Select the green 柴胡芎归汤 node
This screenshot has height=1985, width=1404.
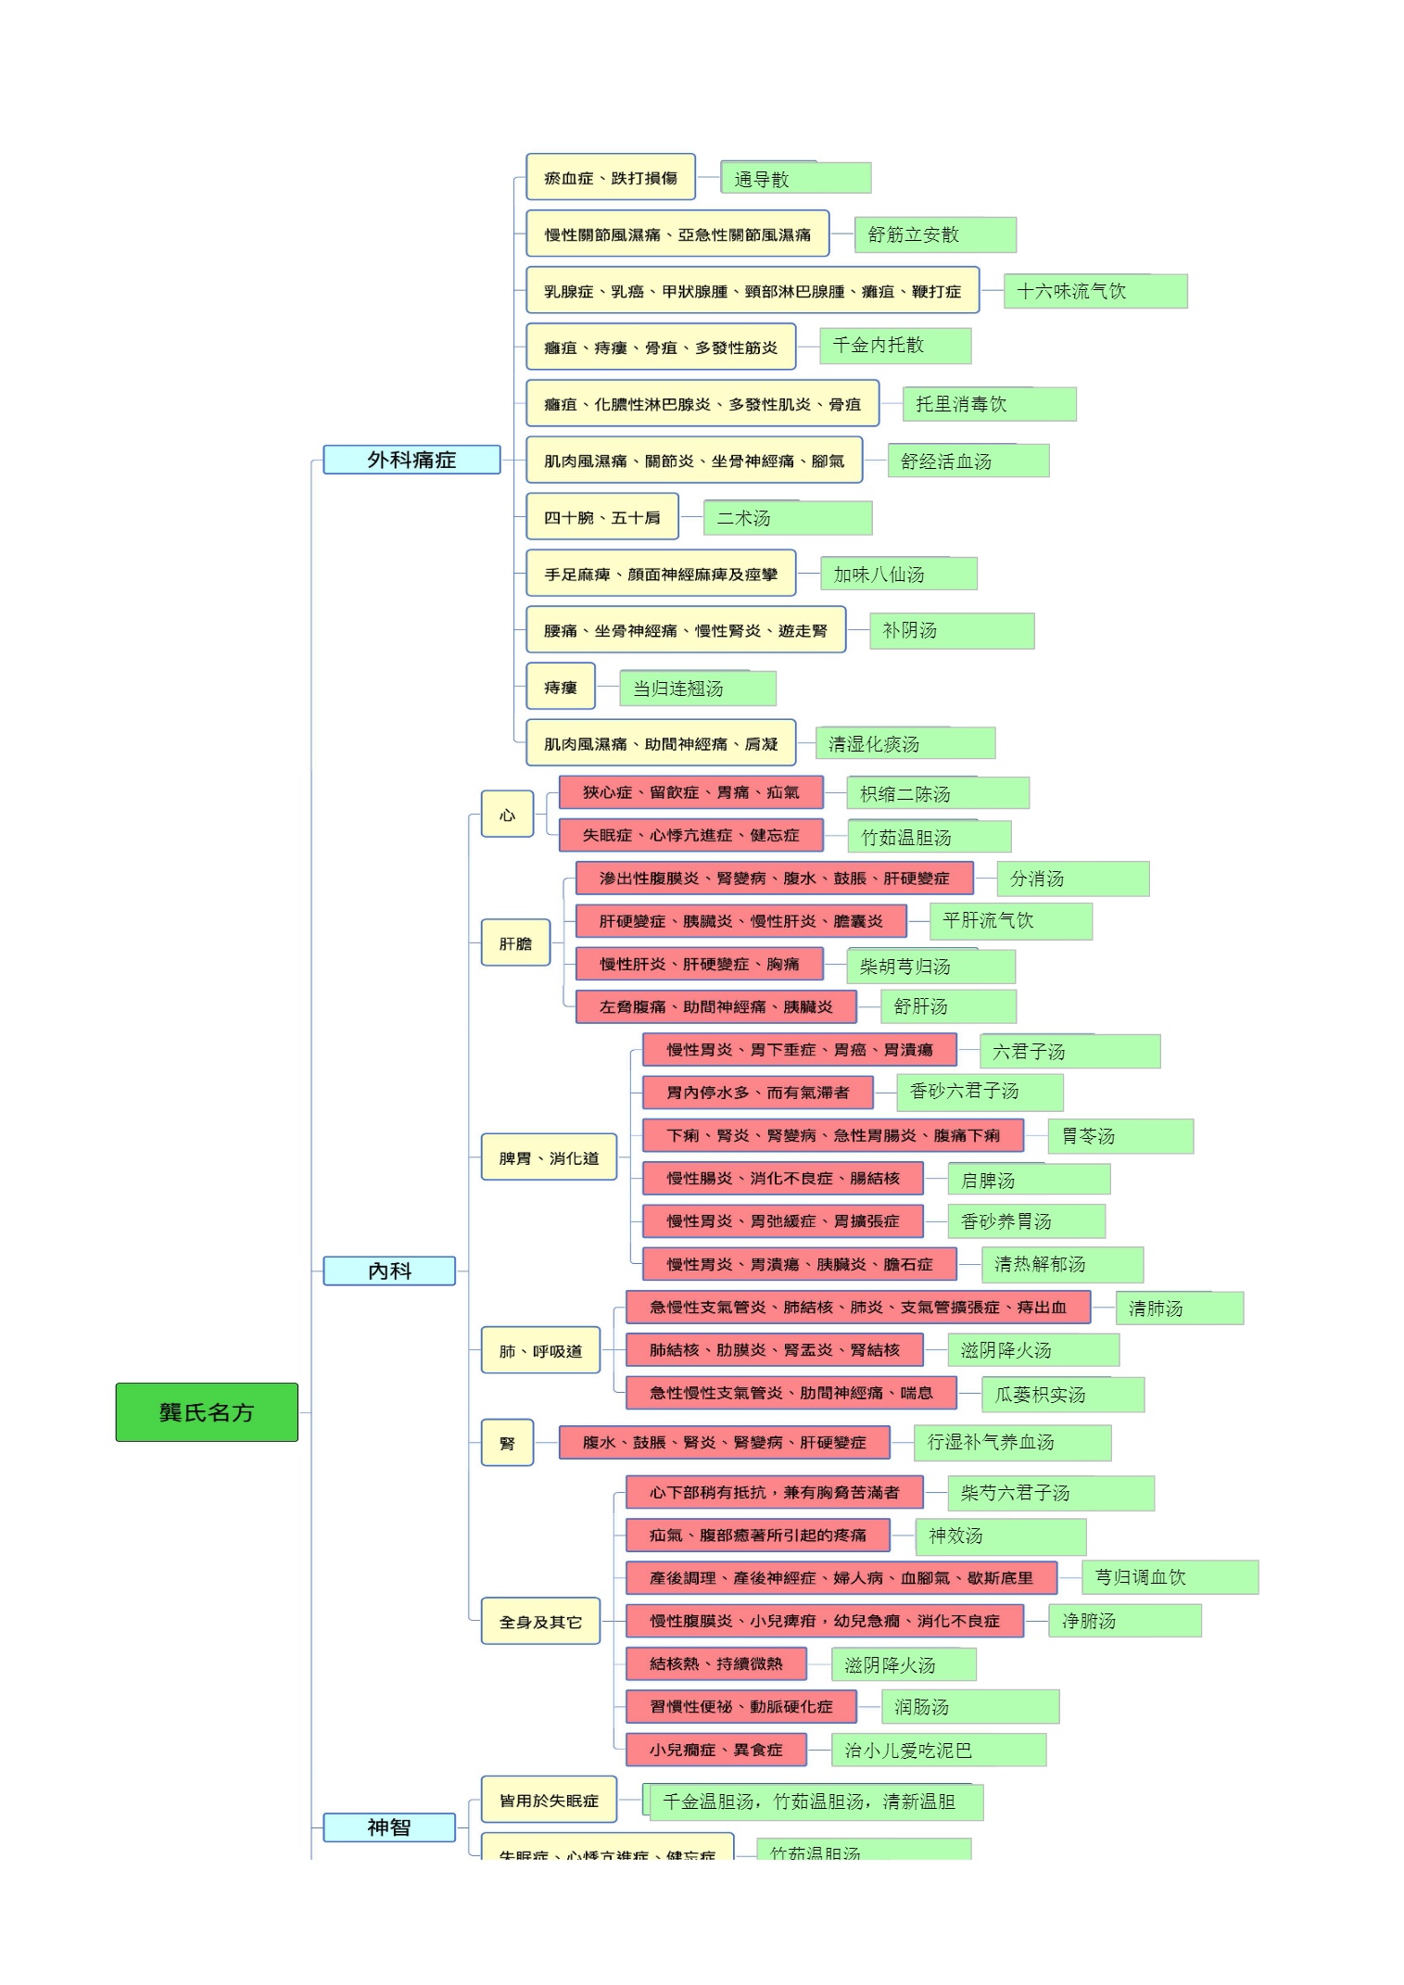931,967
